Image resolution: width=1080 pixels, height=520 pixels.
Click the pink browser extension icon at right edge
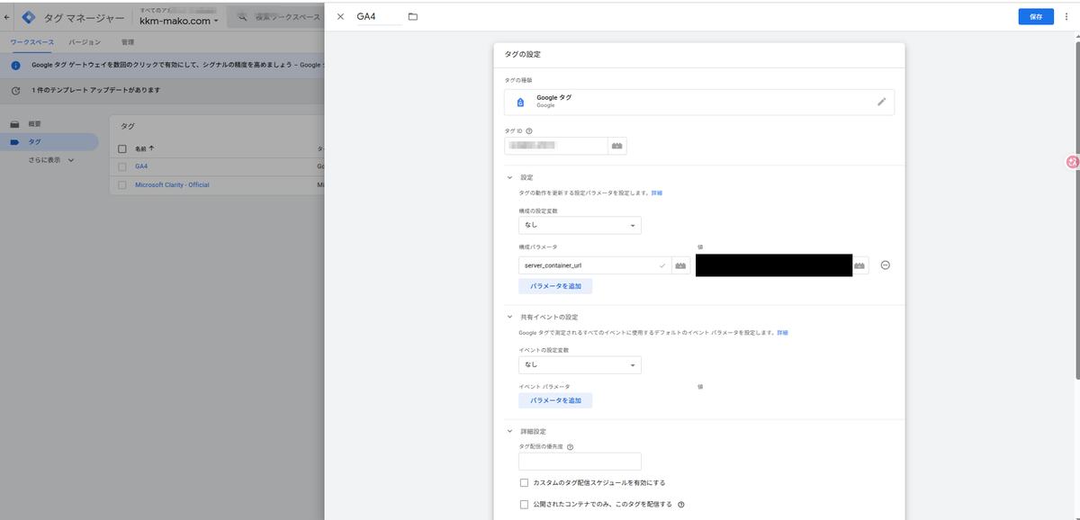(1072, 162)
